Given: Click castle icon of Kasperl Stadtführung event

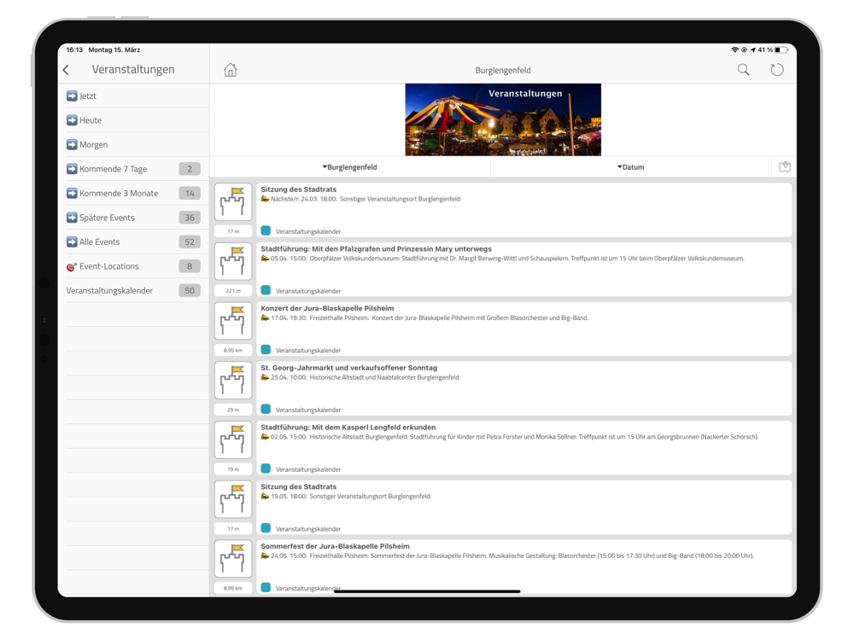Looking at the screenshot, I should click(x=233, y=439).
